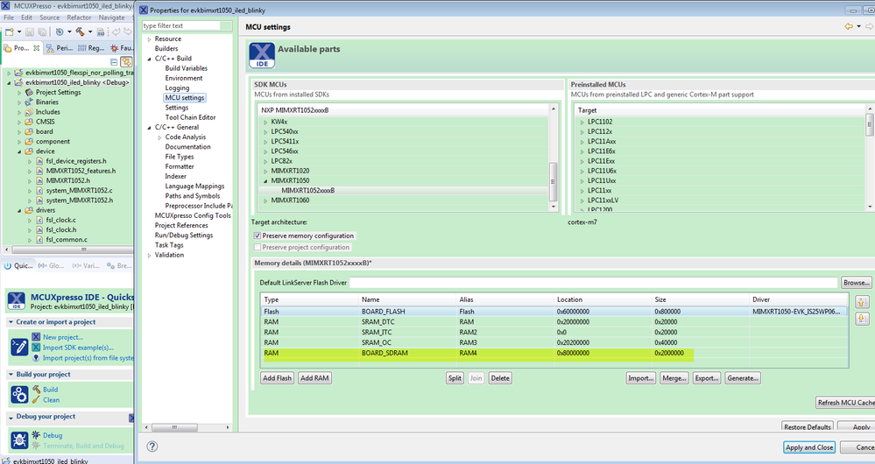The width and height of the screenshot is (875, 464).
Task: Click the Binaries folder icon
Action: (29, 102)
